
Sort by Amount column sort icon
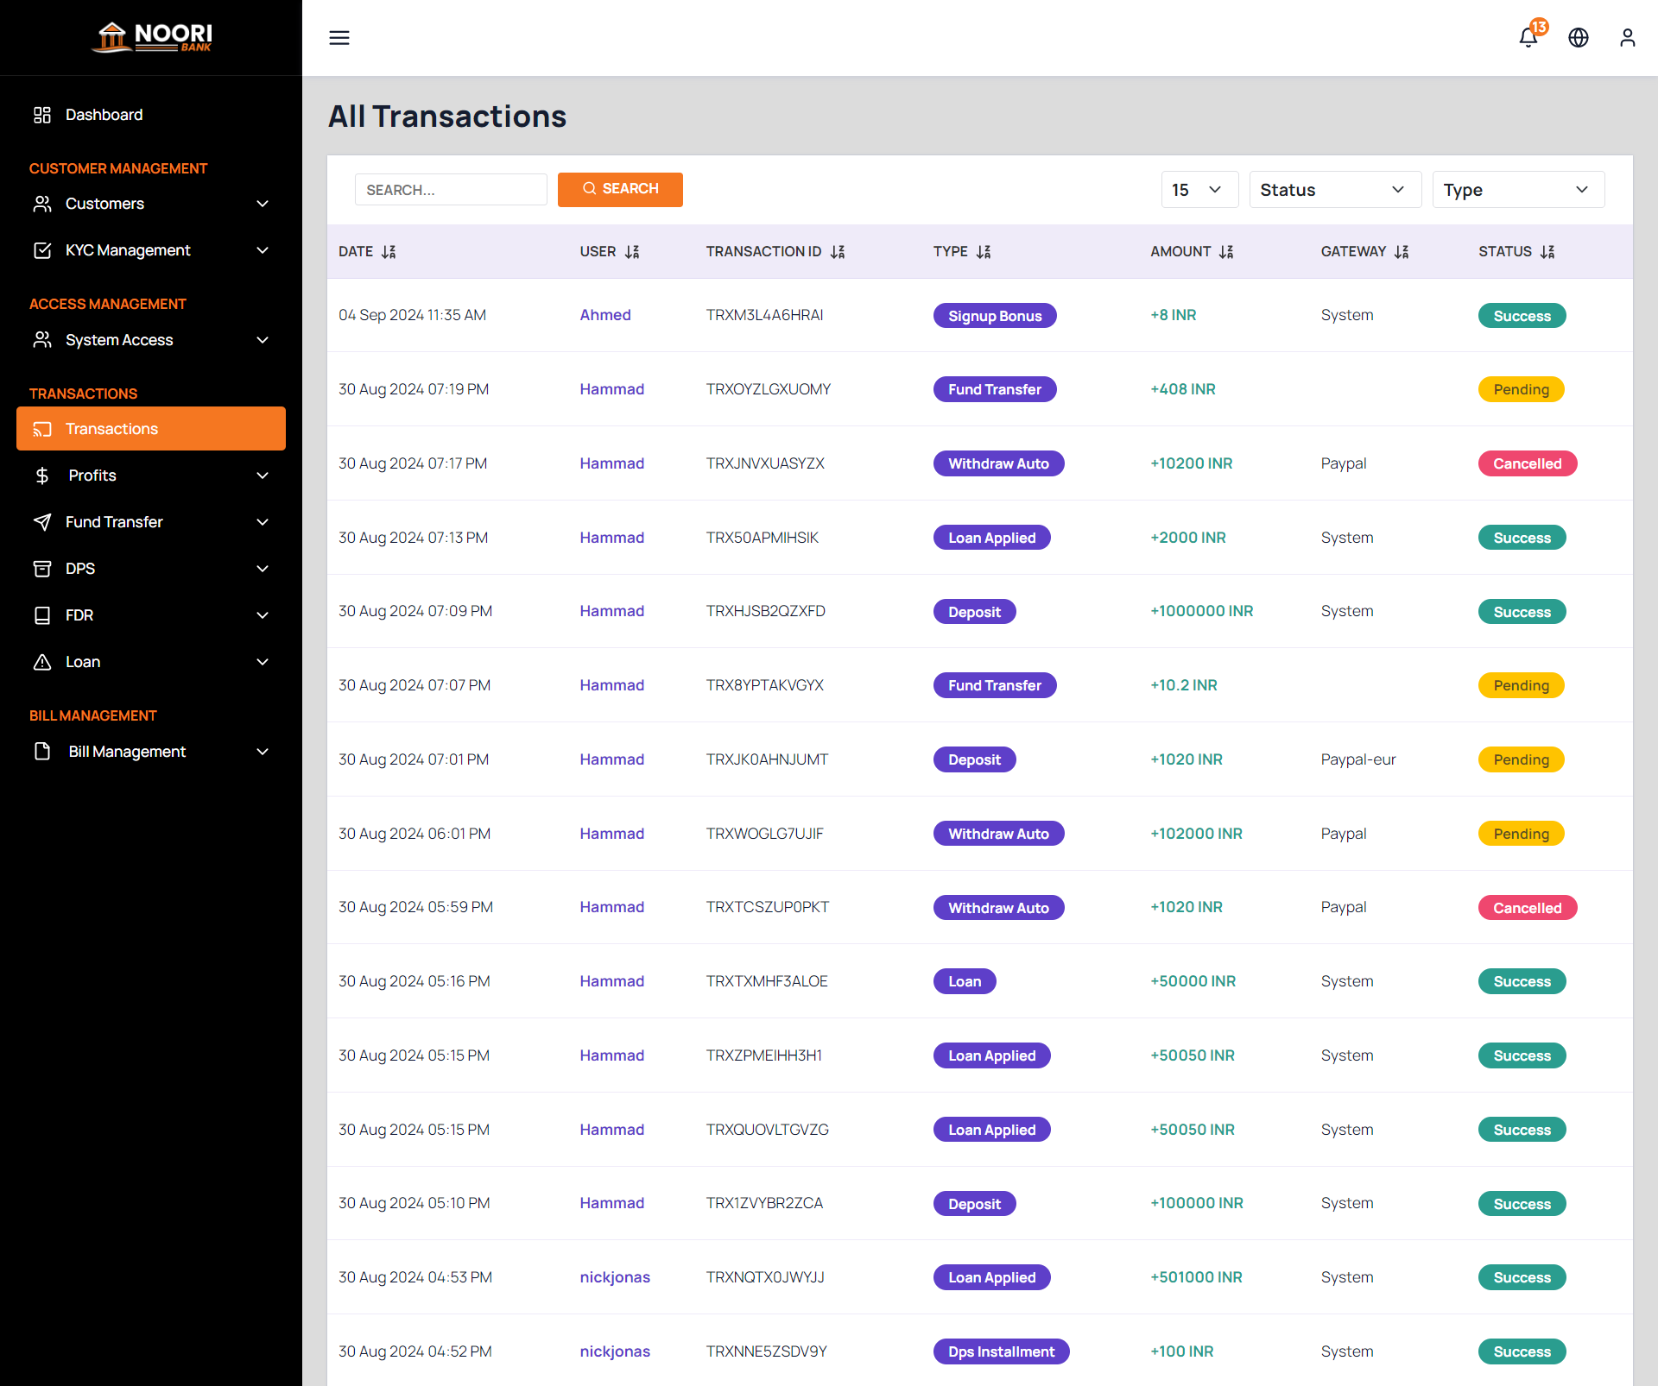point(1226,252)
